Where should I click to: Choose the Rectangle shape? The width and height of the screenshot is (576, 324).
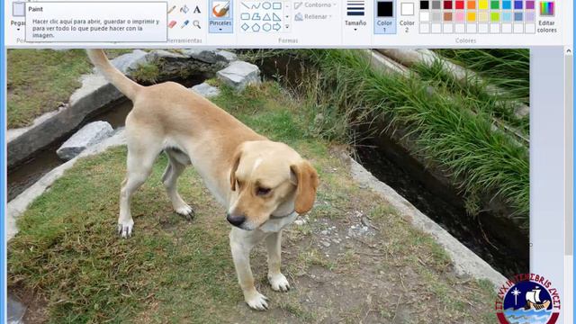click(x=277, y=5)
